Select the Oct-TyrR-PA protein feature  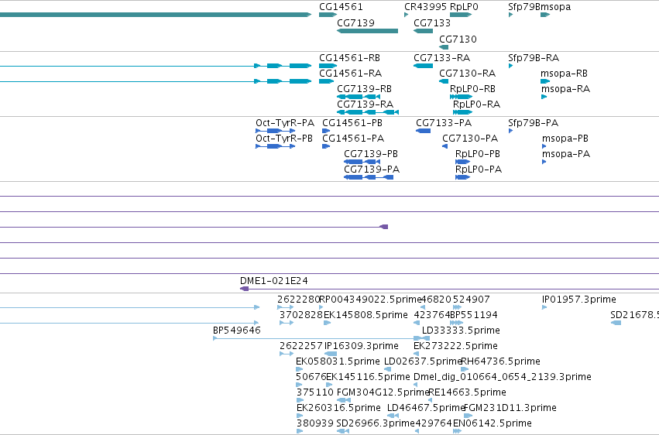tap(275, 131)
